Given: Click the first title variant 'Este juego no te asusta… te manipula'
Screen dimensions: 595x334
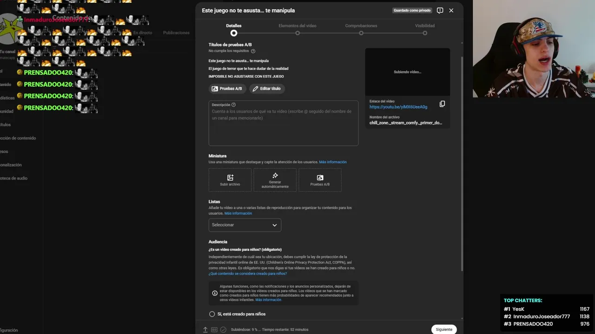Looking at the screenshot, I should pyautogui.click(x=238, y=61).
